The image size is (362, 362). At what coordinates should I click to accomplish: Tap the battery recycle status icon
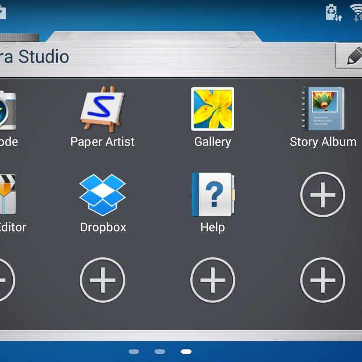334,13
